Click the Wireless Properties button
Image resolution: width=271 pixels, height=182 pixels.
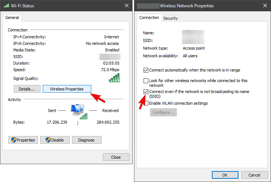click(67, 89)
